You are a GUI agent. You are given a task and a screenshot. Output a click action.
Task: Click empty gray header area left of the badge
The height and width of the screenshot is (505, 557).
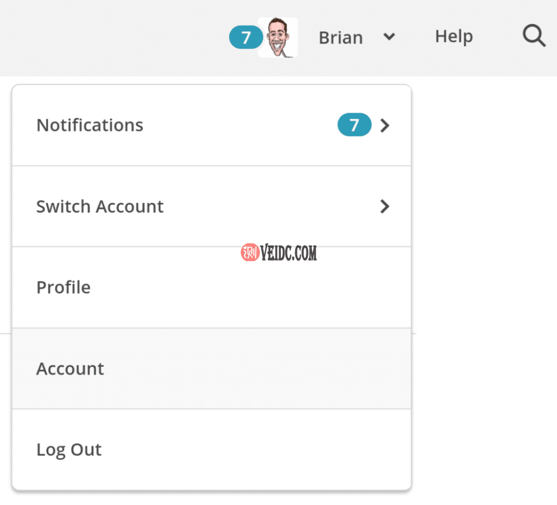[x=111, y=38]
